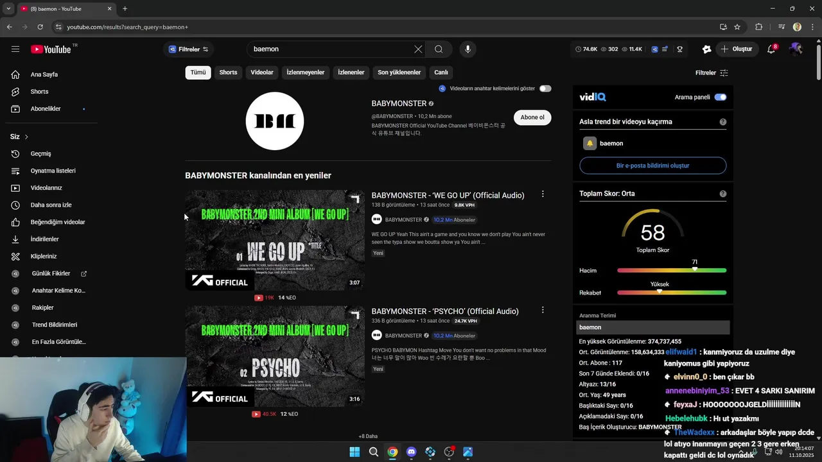Start voice search with the microphone icon
The width and height of the screenshot is (822, 462).
tap(468, 49)
